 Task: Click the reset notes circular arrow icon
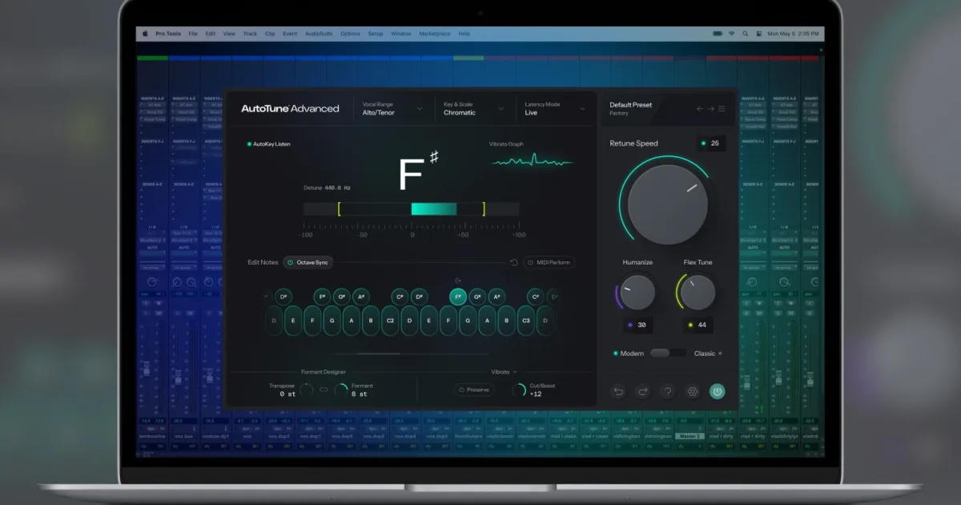[514, 262]
